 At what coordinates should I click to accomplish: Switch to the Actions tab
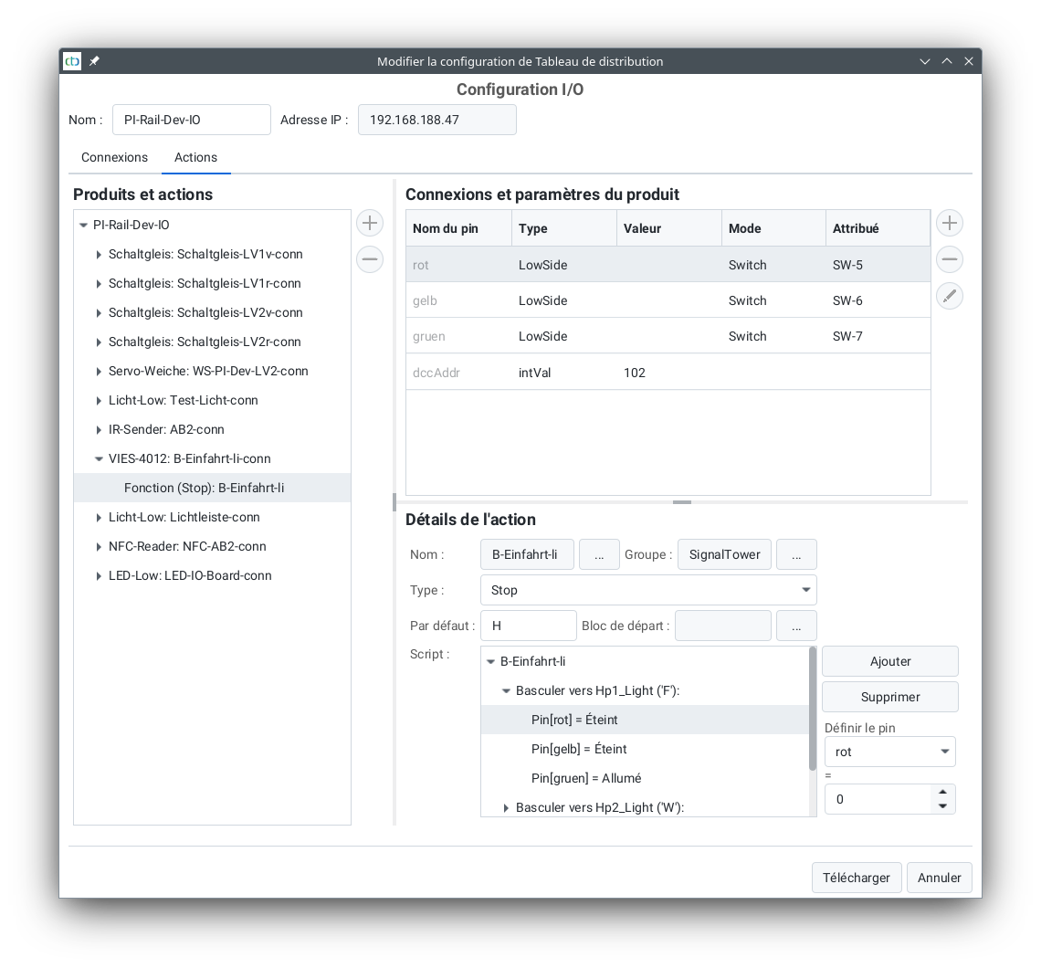[195, 157]
